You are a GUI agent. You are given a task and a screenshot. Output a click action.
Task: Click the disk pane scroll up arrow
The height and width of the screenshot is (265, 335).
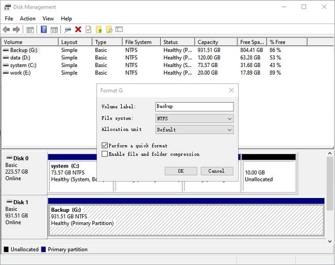click(330, 153)
